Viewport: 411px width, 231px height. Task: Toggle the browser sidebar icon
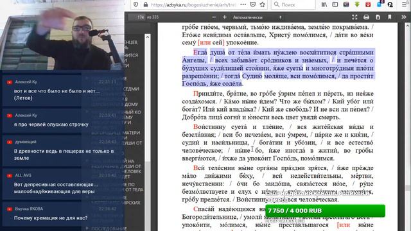tap(335, 4)
